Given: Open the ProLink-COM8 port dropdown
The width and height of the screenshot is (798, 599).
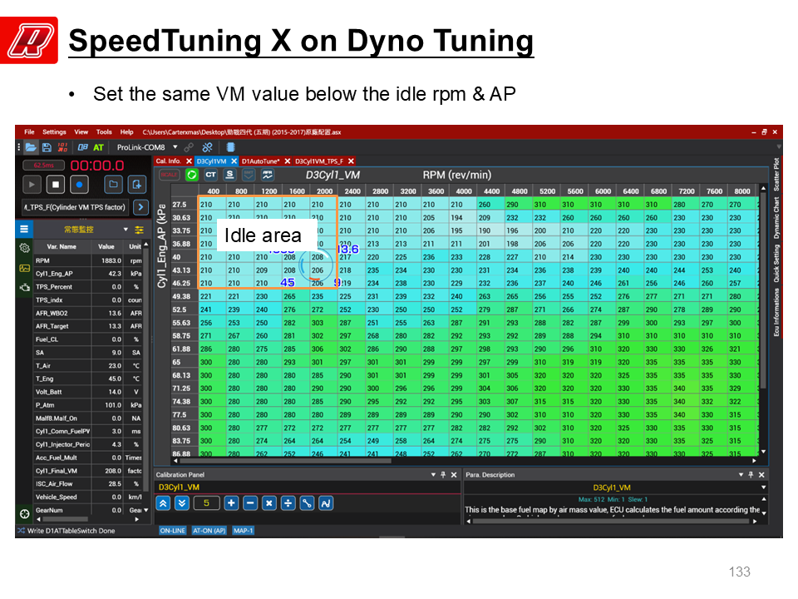Looking at the screenshot, I should pos(175,147).
